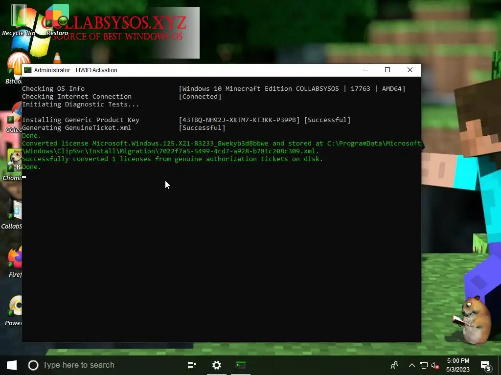
Task: Click 'Successfully converted 1 licenses' line
Action: point(173,159)
